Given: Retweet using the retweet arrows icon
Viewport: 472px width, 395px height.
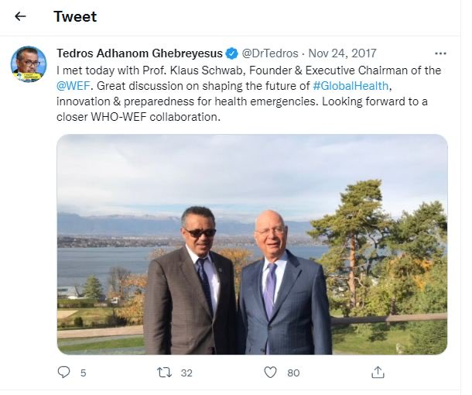Looking at the screenshot, I should coord(165,373).
